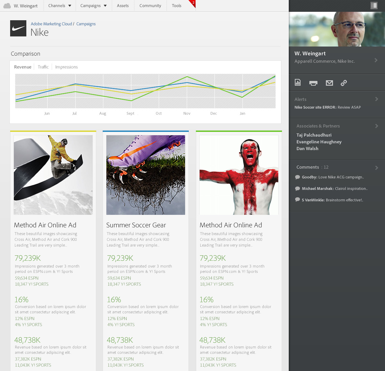Click the speech bubble beside Michael Marshak comment
This screenshot has width=385, height=371.
(x=297, y=189)
